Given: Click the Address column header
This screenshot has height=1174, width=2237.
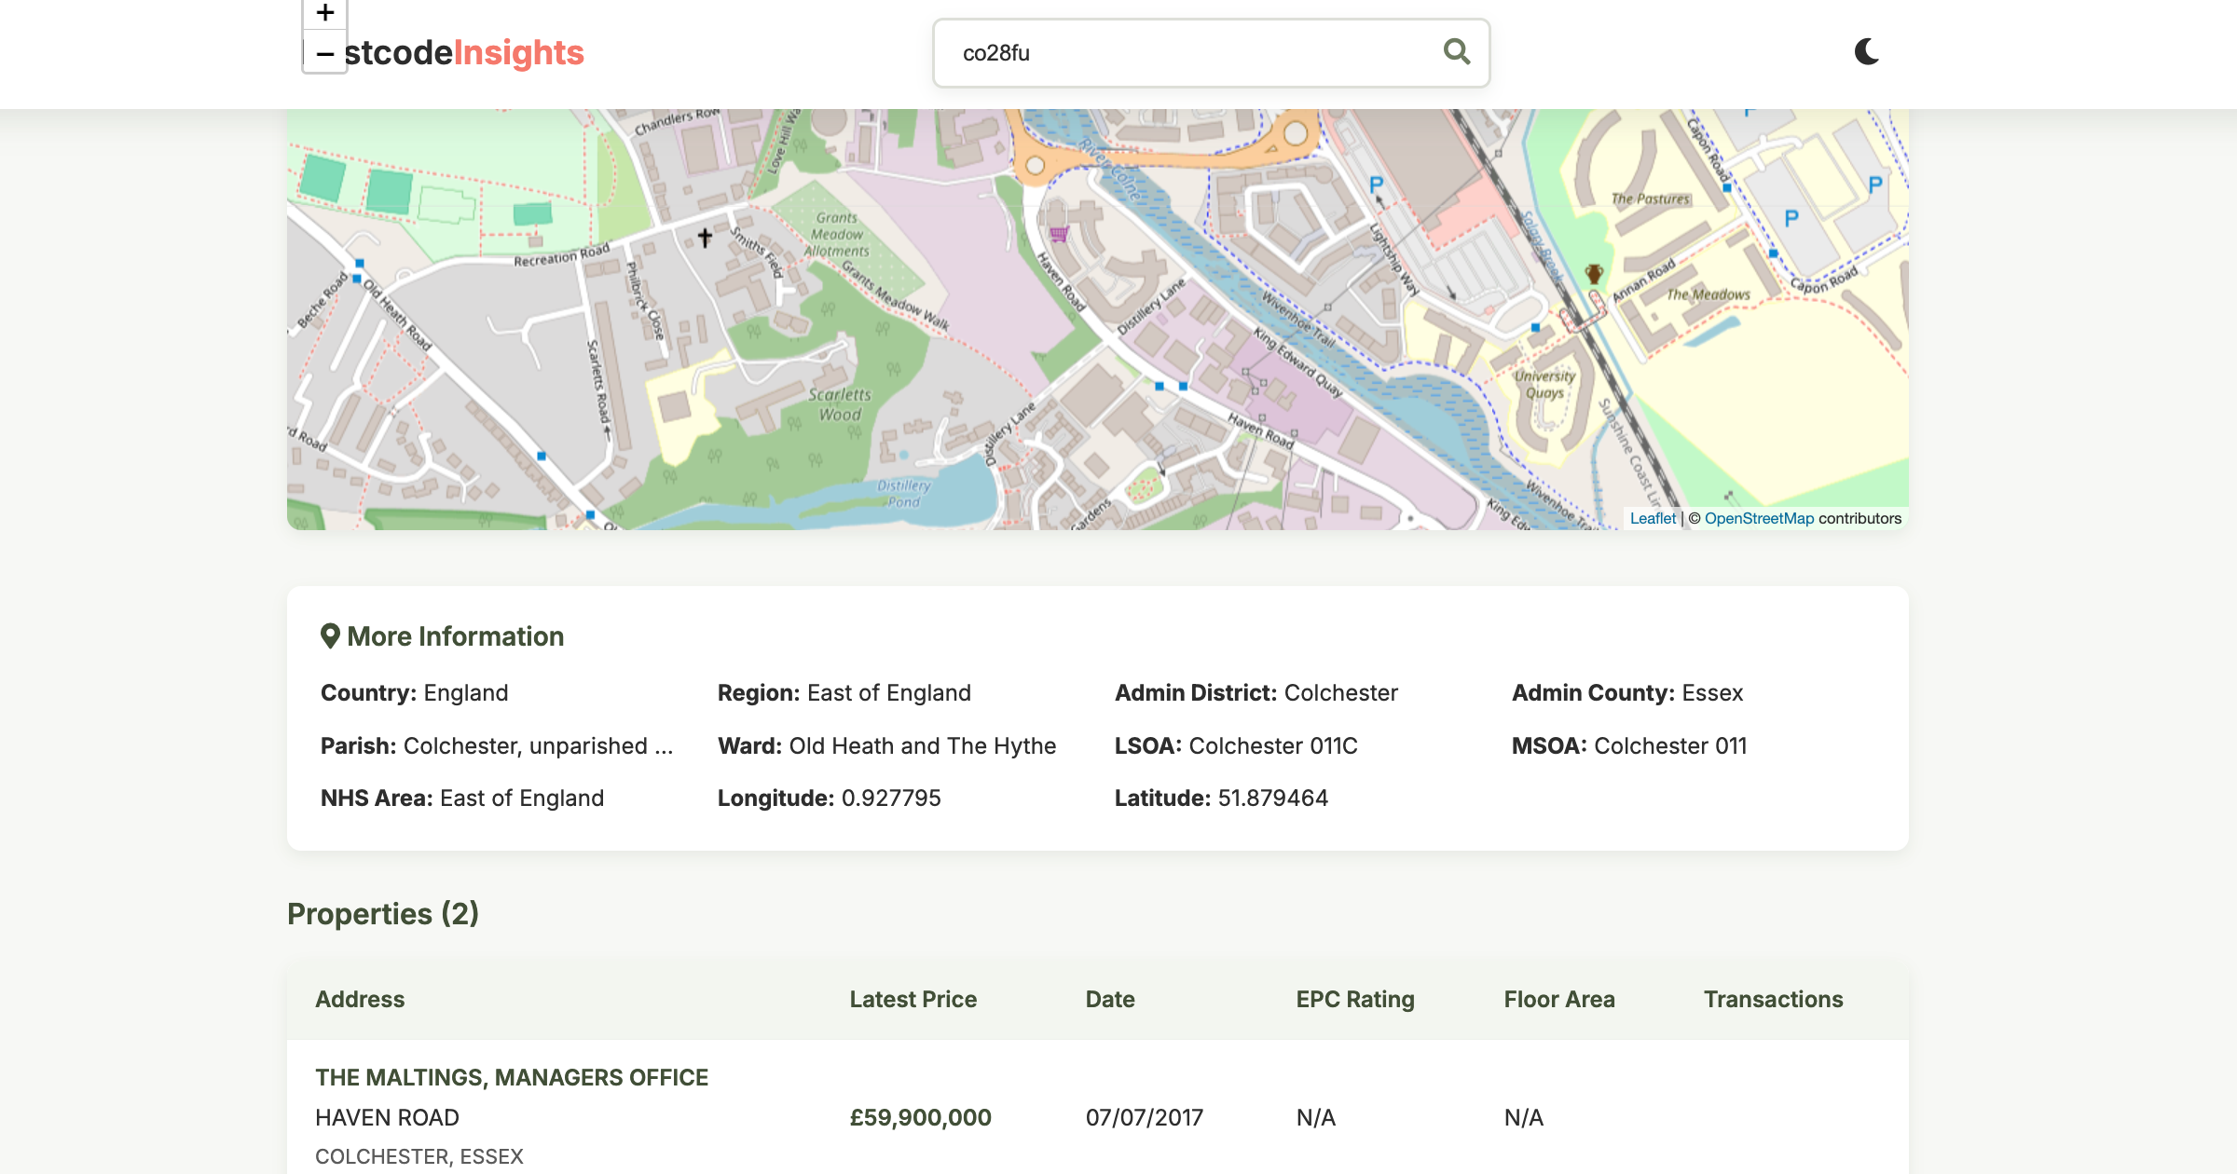Looking at the screenshot, I should pos(360,1000).
